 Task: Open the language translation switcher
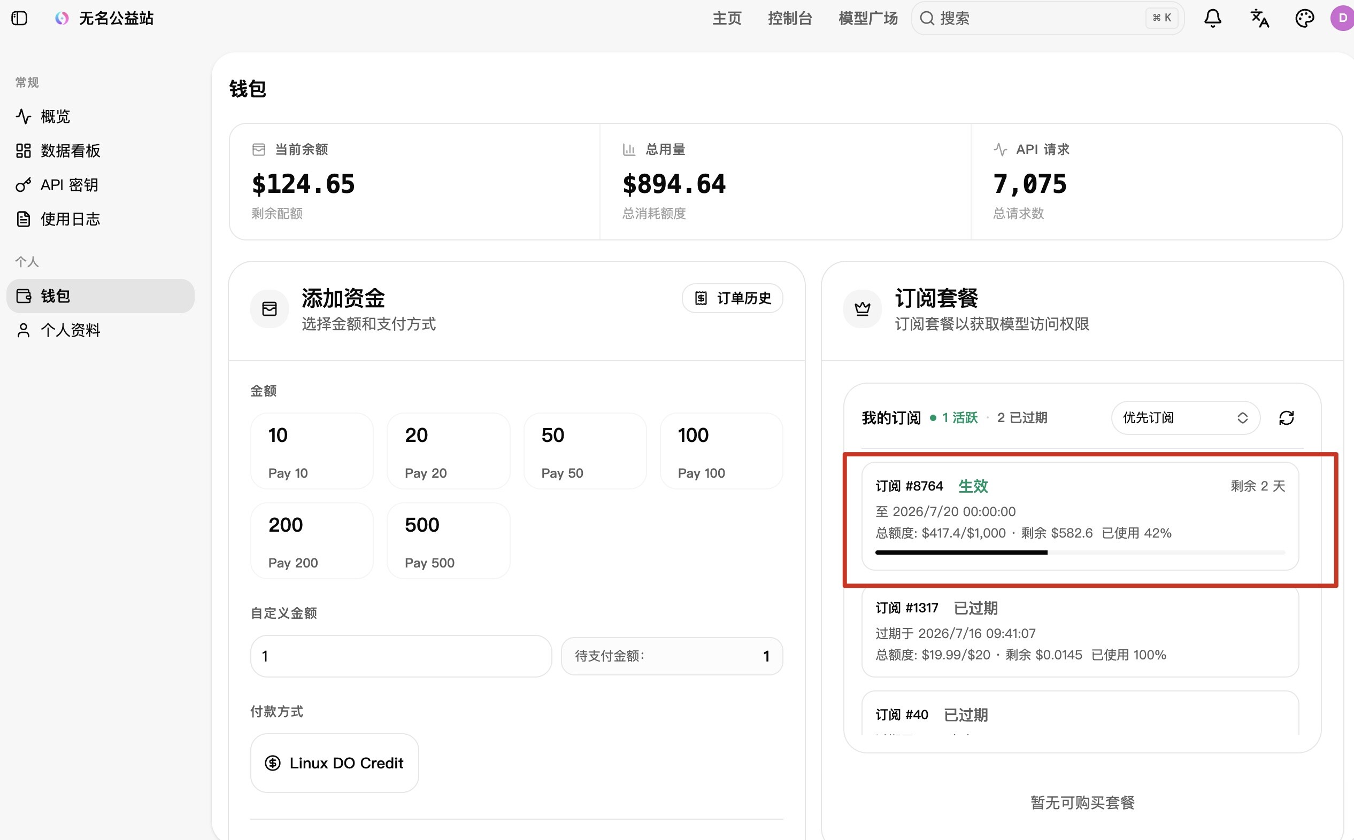pyautogui.click(x=1259, y=18)
